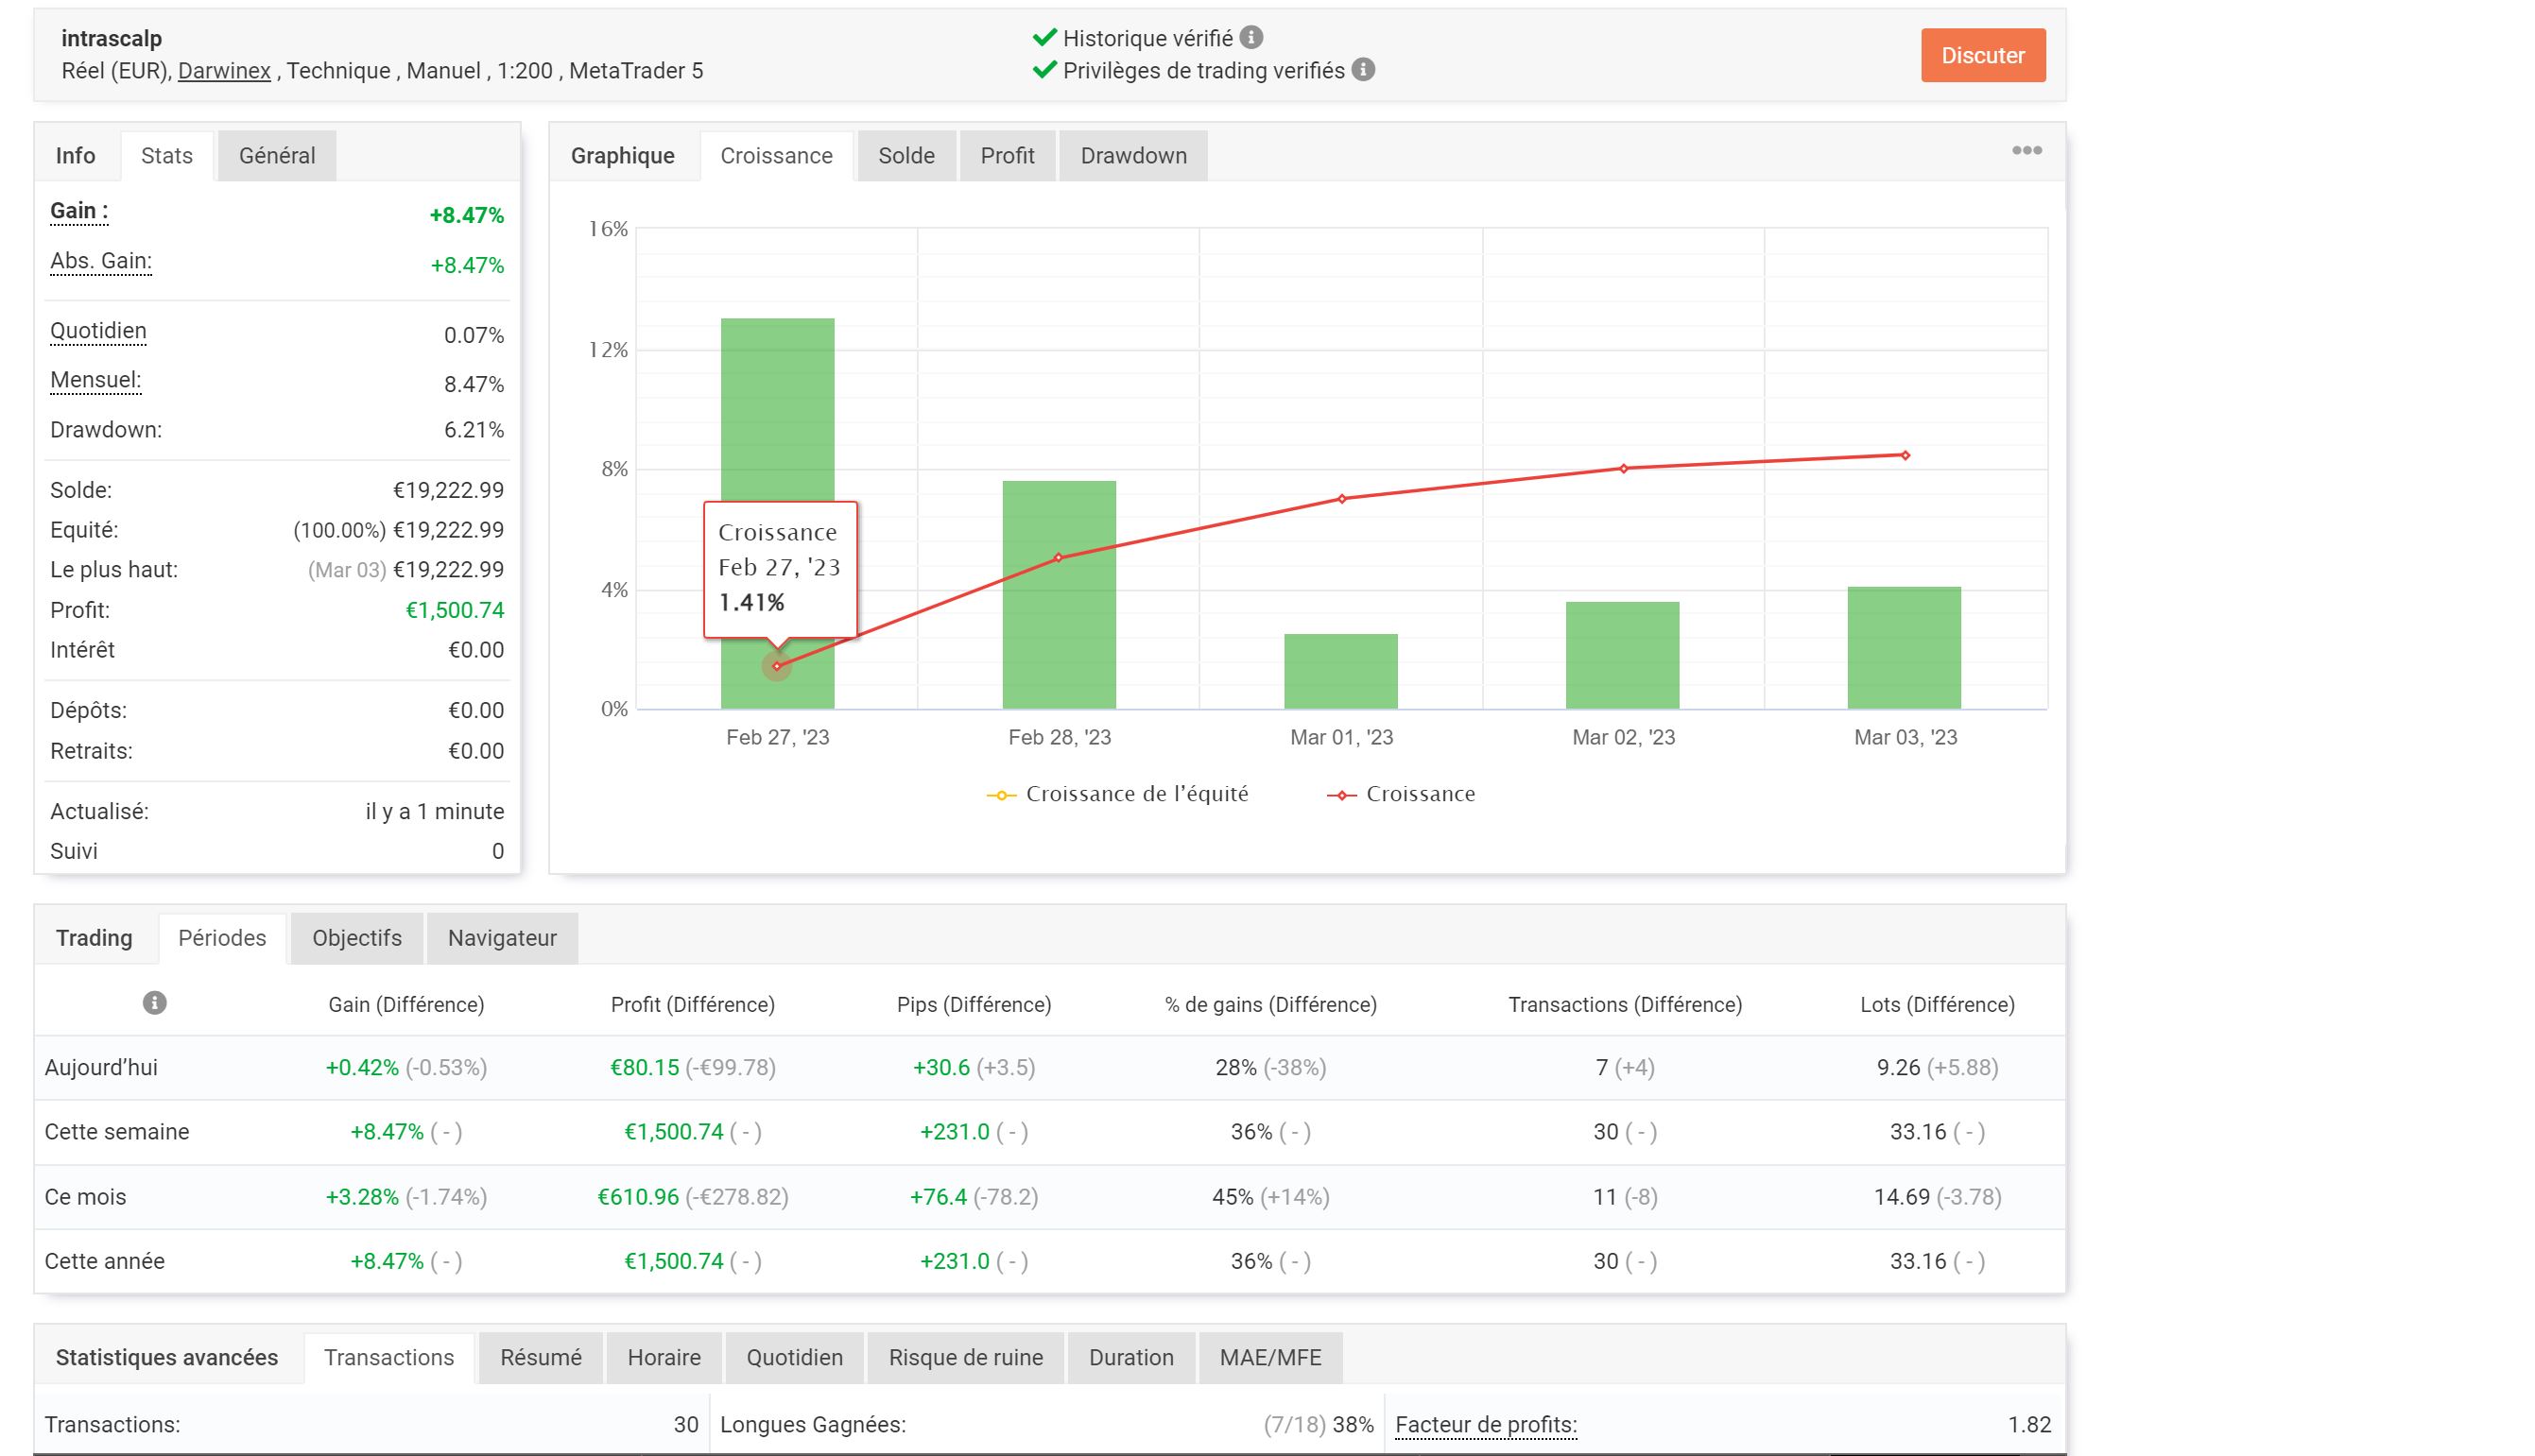Click the Facteur de profits label
Viewport: 2535px width, 1456px height.
1485,1425
